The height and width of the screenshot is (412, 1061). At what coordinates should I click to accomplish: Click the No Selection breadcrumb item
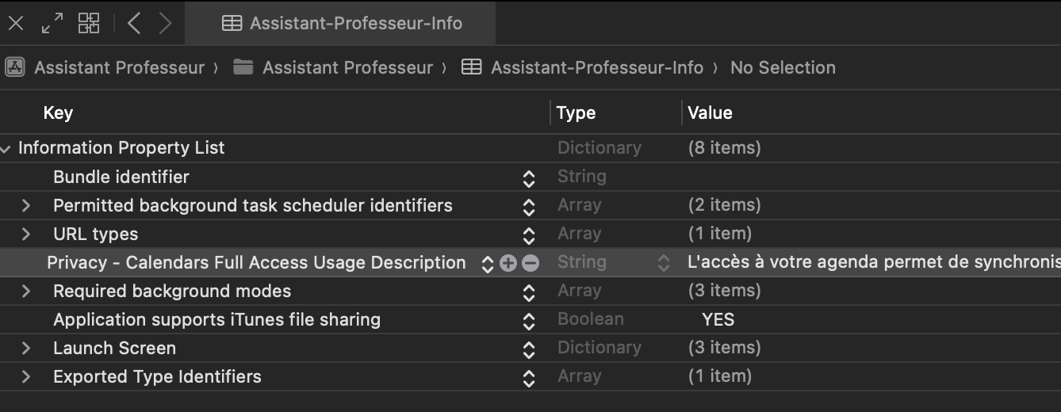(x=783, y=67)
